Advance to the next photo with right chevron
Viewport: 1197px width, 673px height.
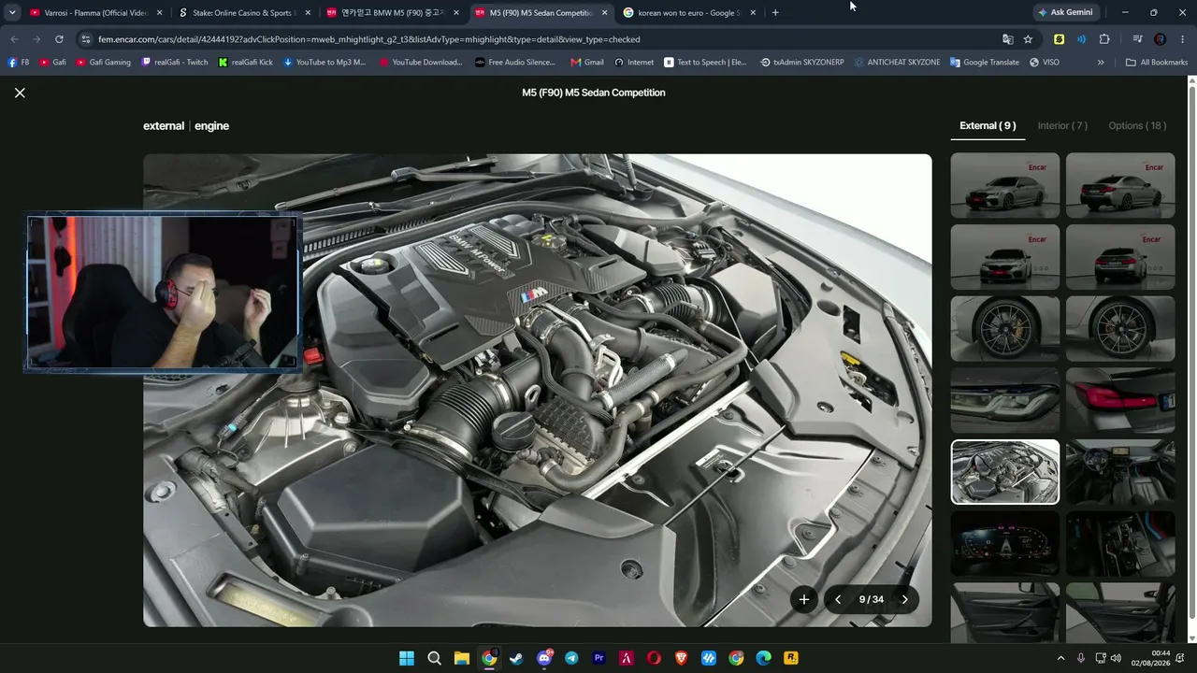(904, 599)
